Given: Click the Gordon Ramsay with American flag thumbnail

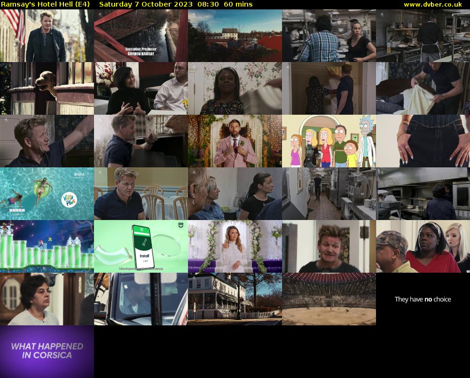Looking at the screenshot, I should pos(47,36).
